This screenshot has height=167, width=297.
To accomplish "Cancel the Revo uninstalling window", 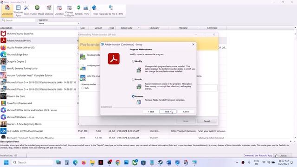I will click(x=207, y=121).
